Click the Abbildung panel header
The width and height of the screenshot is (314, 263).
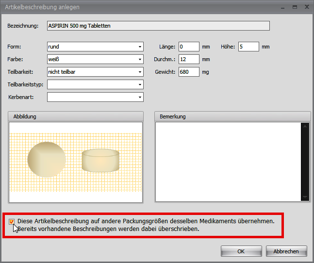coord(76,116)
